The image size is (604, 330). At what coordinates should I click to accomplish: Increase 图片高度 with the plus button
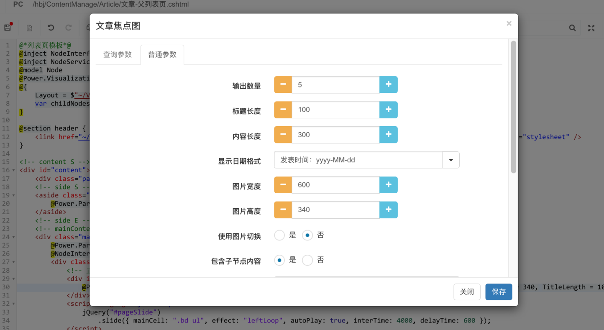[389, 210]
